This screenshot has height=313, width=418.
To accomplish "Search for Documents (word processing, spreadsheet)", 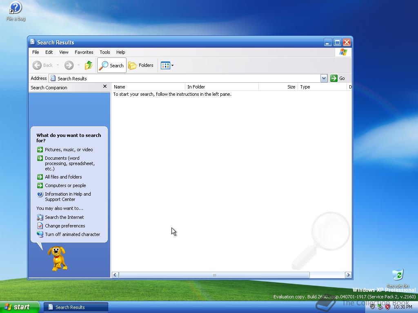I will [x=66, y=163].
